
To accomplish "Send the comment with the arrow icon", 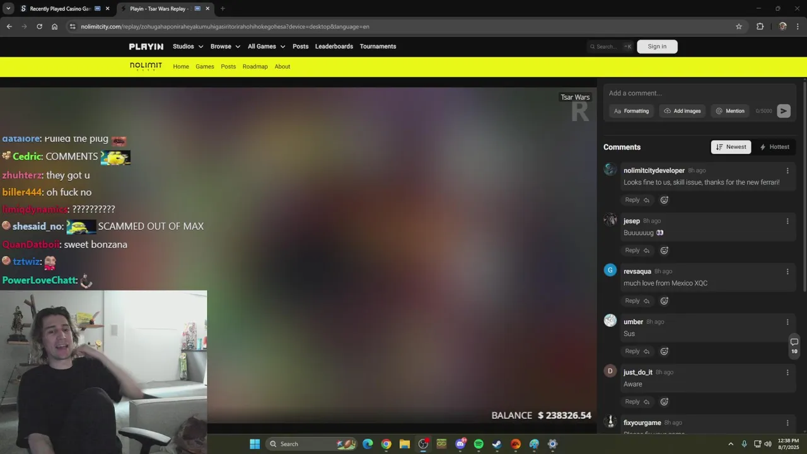I will coord(784,111).
